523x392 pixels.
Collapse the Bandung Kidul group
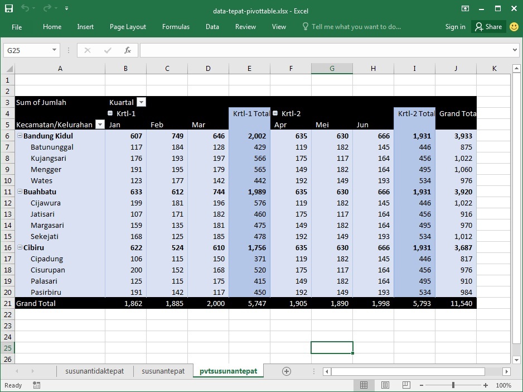[20, 136]
